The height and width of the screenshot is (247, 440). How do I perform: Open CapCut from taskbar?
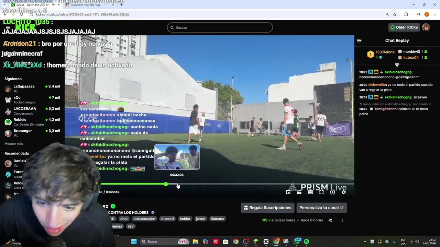point(266,242)
